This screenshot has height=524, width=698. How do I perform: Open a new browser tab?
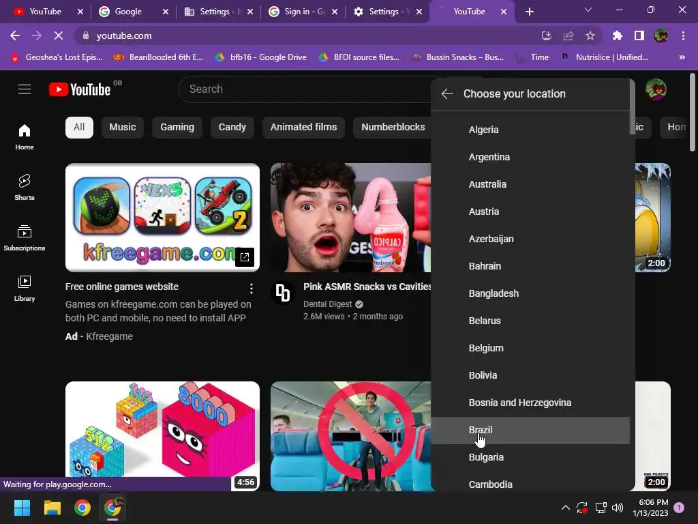tap(529, 12)
